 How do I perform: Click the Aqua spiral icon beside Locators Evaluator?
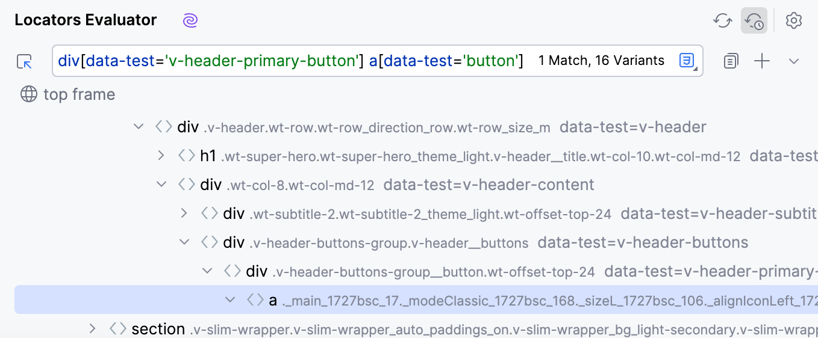(190, 20)
